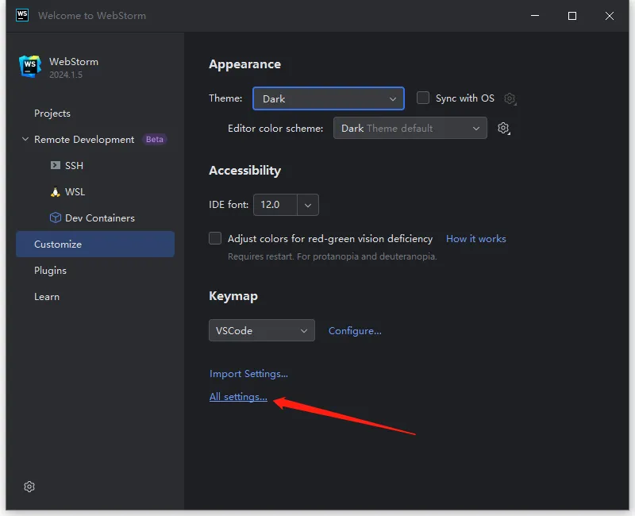The image size is (635, 516).
Task: Click the How it works link
Action: [x=475, y=239]
